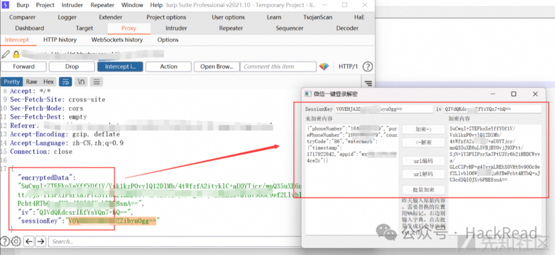Switch to the Decoder tab
Image resolution: width=555 pixels, height=255 pixels.
(347, 28)
